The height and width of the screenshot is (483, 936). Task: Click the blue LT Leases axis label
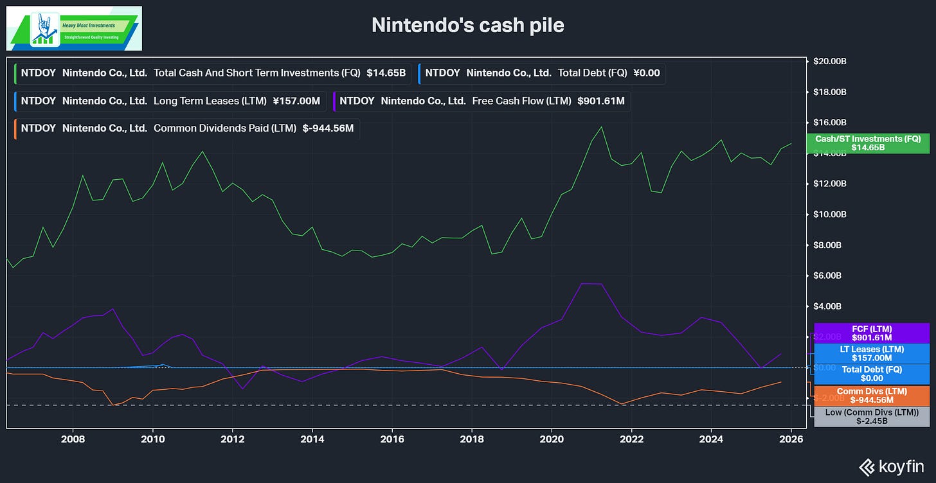(x=872, y=353)
